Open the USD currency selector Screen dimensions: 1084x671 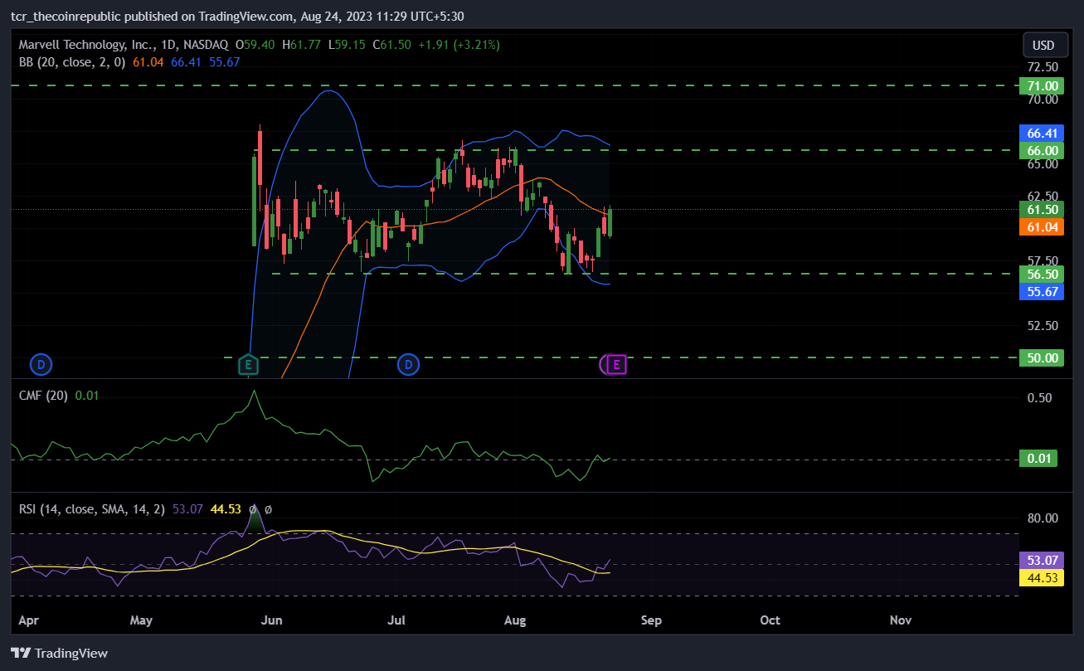[1043, 45]
